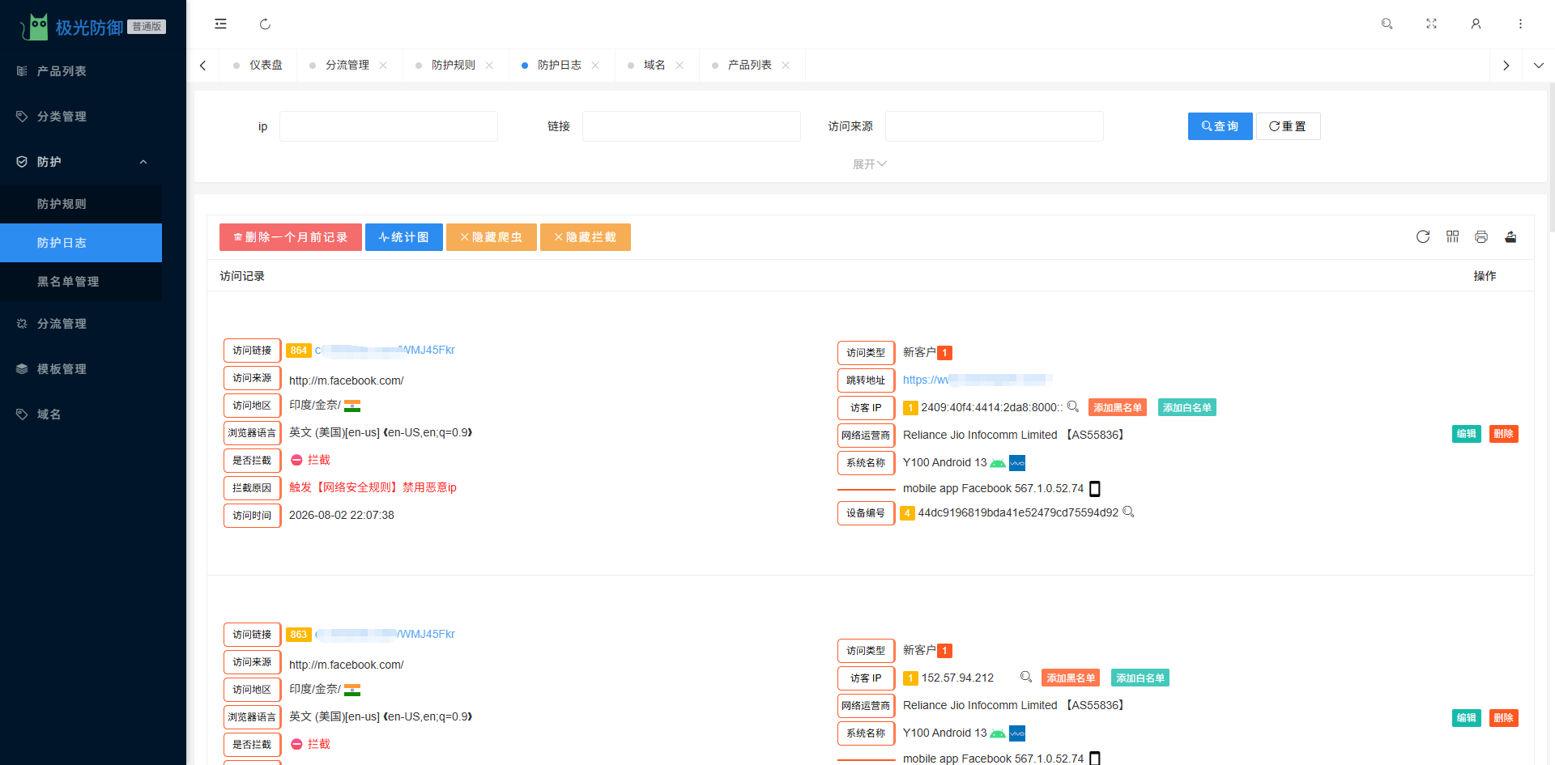1555x765 pixels.
Task: Click 编辑 for record 864
Action: 1466,434
